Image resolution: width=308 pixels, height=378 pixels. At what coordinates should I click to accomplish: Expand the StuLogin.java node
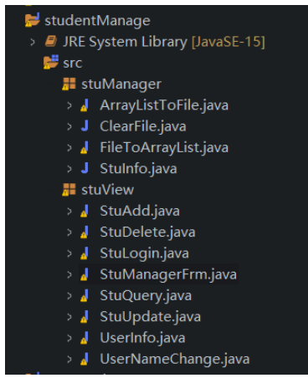click(x=69, y=253)
